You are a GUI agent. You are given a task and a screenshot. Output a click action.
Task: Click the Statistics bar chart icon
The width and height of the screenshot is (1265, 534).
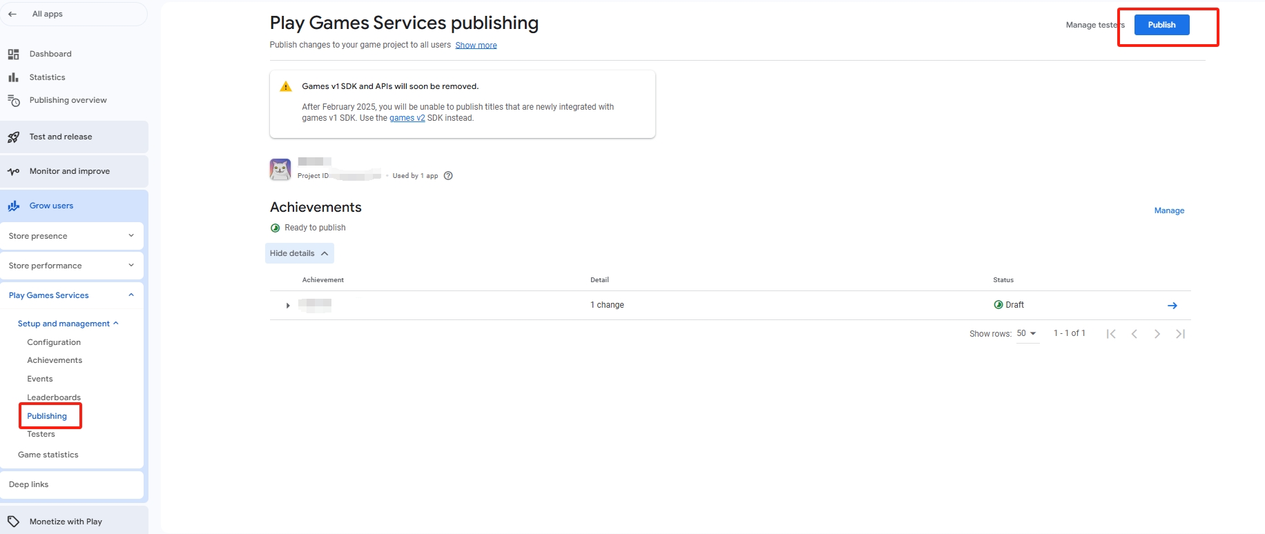(13, 77)
